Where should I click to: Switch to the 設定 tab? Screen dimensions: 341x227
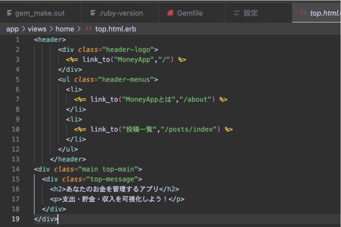click(251, 13)
